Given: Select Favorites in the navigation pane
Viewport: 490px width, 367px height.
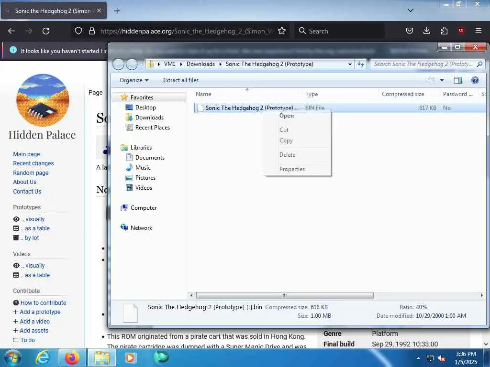Looking at the screenshot, I should point(142,97).
